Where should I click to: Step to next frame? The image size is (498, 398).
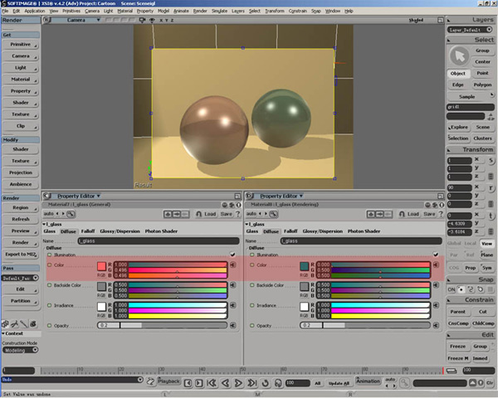tap(199, 383)
